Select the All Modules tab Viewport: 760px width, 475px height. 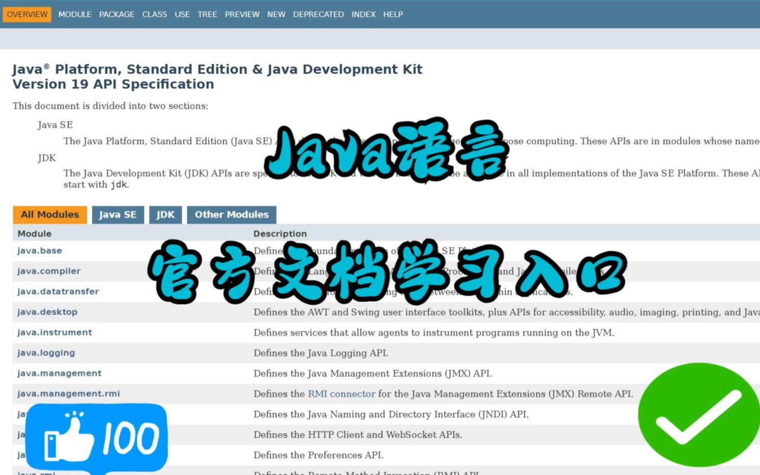50,215
